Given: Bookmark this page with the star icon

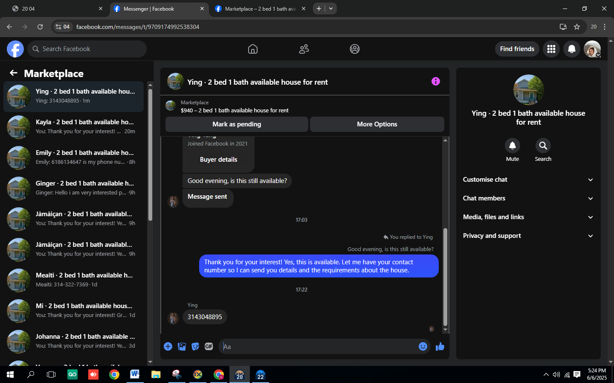Looking at the screenshot, I should click(x=577, y=27).
